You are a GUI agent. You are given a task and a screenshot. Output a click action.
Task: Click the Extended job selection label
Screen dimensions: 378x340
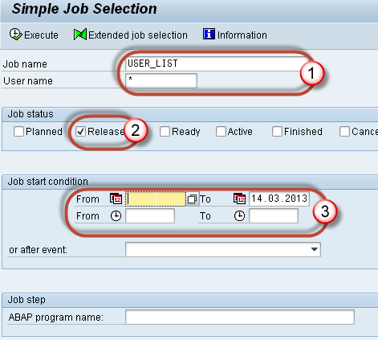[x=138, y=35]
